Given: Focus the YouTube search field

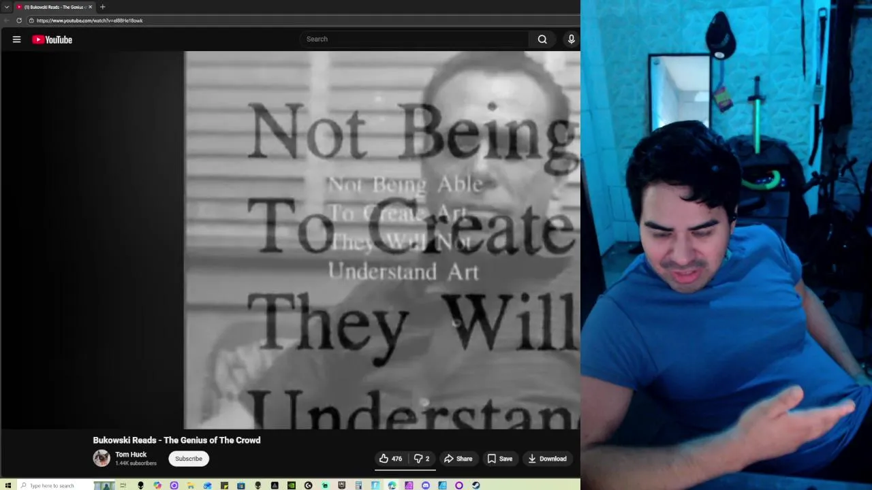Looking at the screenshot, I should [x=414, y=39].
